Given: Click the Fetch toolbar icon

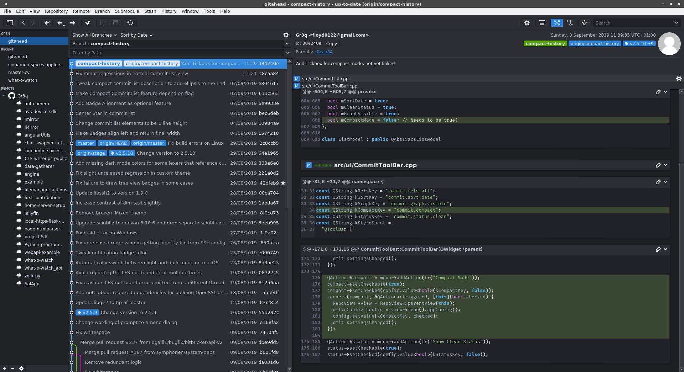Looking at the screenshot, I should pos(47,23).
